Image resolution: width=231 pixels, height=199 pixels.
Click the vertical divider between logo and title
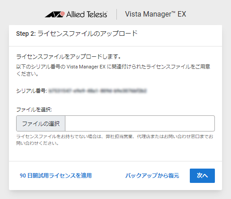[x=116, y=14]
